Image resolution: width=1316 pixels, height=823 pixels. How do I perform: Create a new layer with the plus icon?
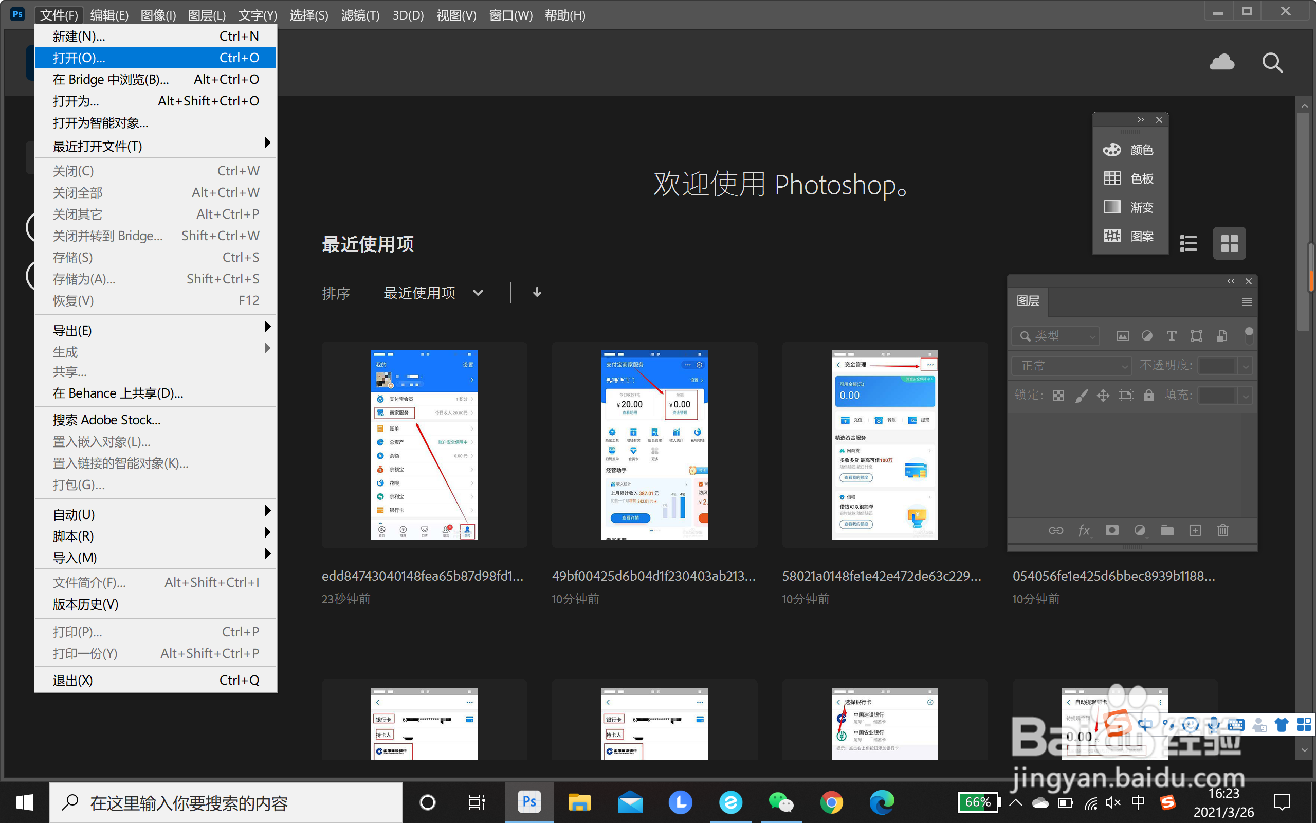point(1195,530)
